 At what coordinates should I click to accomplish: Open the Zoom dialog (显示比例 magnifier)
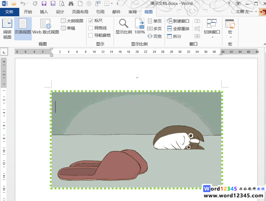tap(124, 26)
